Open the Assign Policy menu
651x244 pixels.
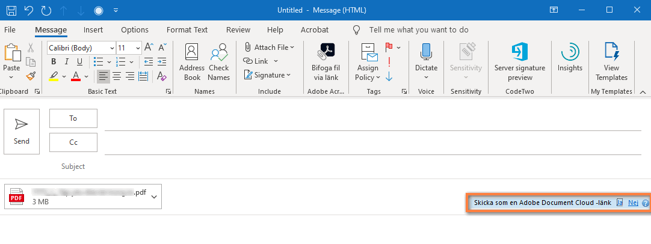pyautogui.click(x=368, y=63)
